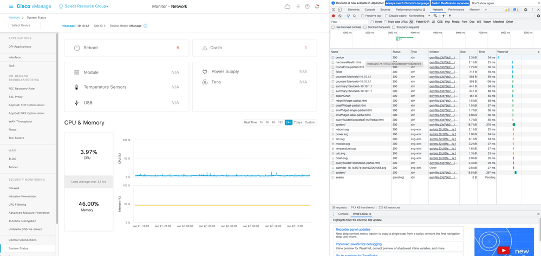The image size is (541, 256).
Task: Click the Power Supply plug icon
Action: [x=204, y=71]
